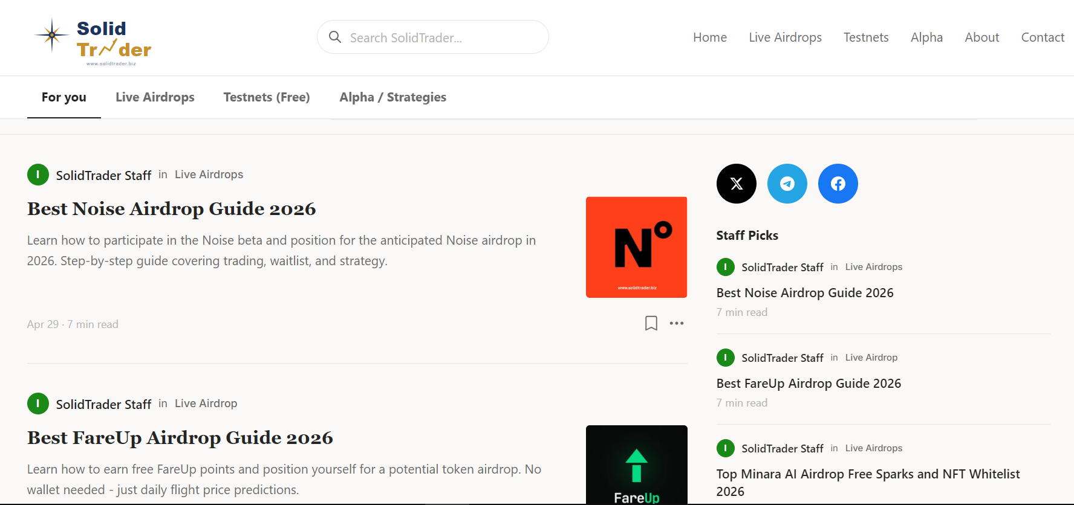This screenshot has width=1074, height=505.
Task: Open Top Minara AI Airdrop Staff Pick
Action: [868, 483]
